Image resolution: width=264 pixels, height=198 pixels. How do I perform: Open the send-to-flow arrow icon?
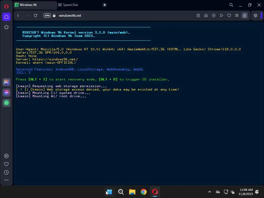pos(221,15)
